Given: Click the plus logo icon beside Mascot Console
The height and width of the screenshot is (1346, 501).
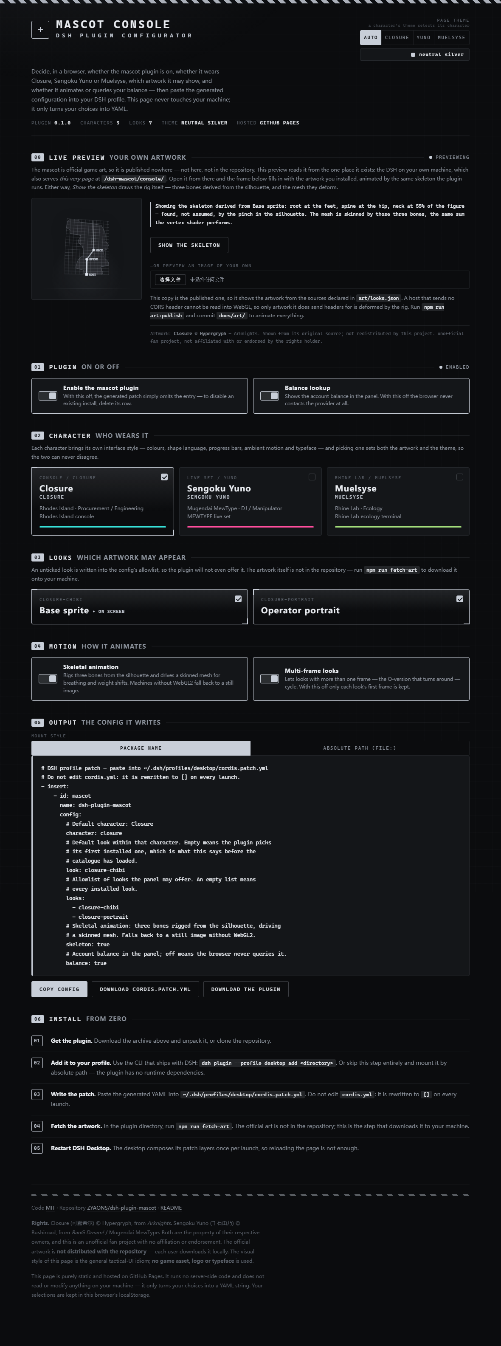Looking at the screenshot, I should (40, 30).
